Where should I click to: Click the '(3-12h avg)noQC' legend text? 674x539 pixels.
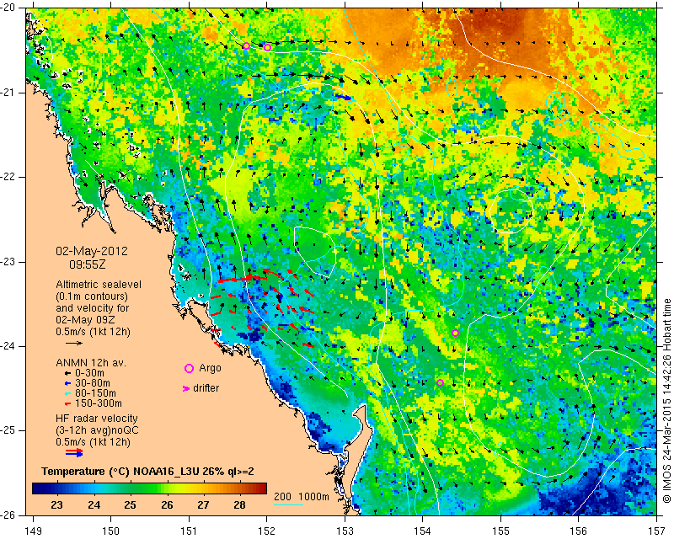tap(97, 430)
